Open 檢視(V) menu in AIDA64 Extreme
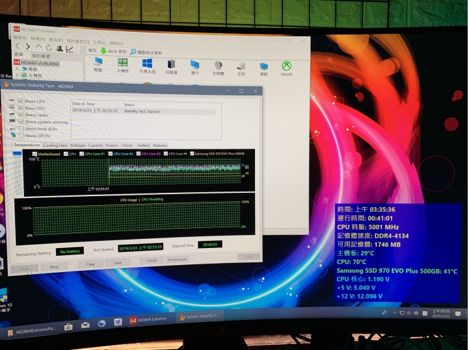This screenshot has height=350, width=469. (x=38, y=39)
